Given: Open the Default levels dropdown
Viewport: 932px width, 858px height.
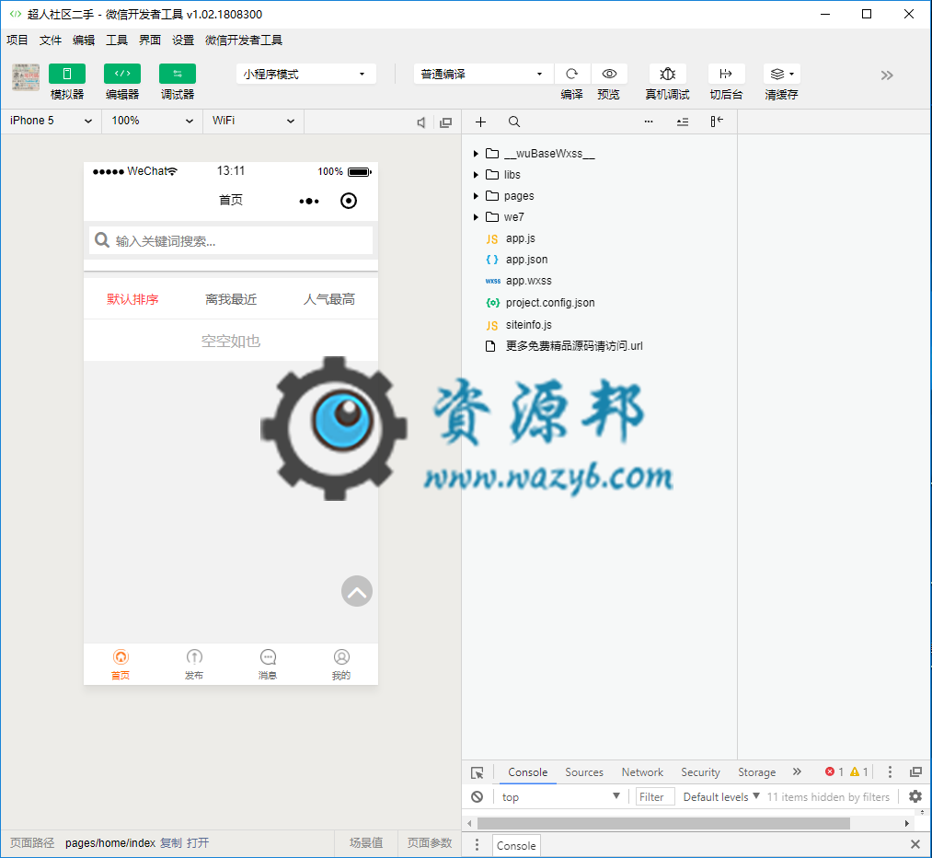Looking at the screenshot, I should (721, 796).
